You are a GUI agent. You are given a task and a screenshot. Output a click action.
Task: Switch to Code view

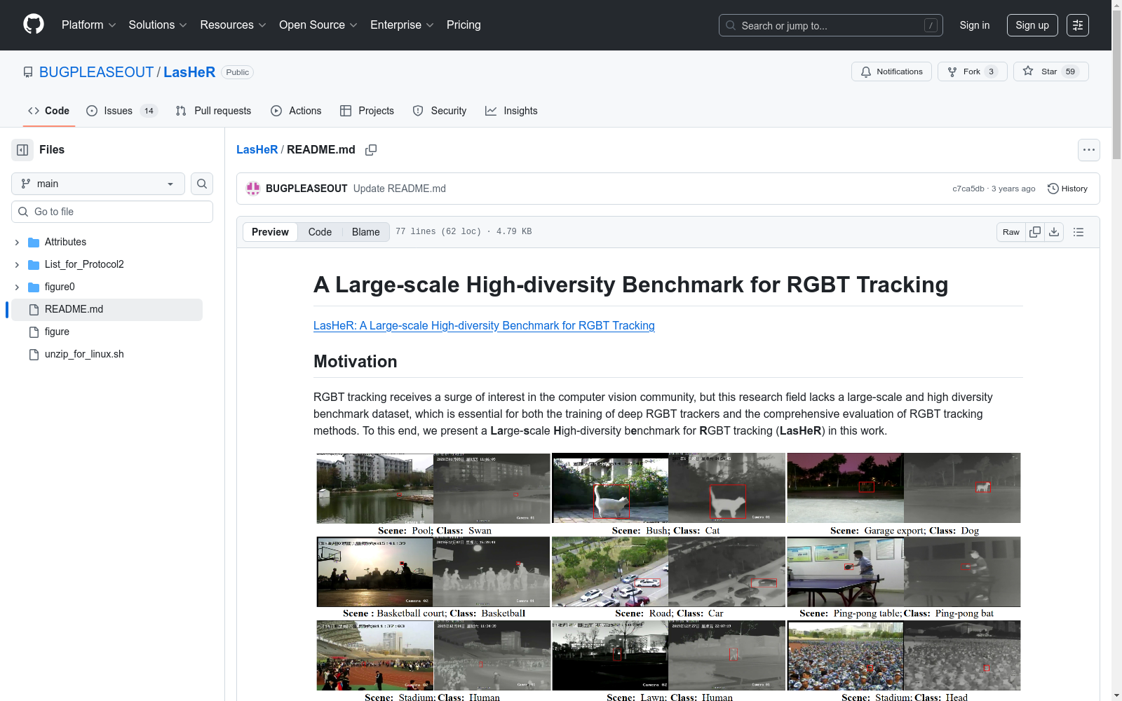[x=320, y=232]
